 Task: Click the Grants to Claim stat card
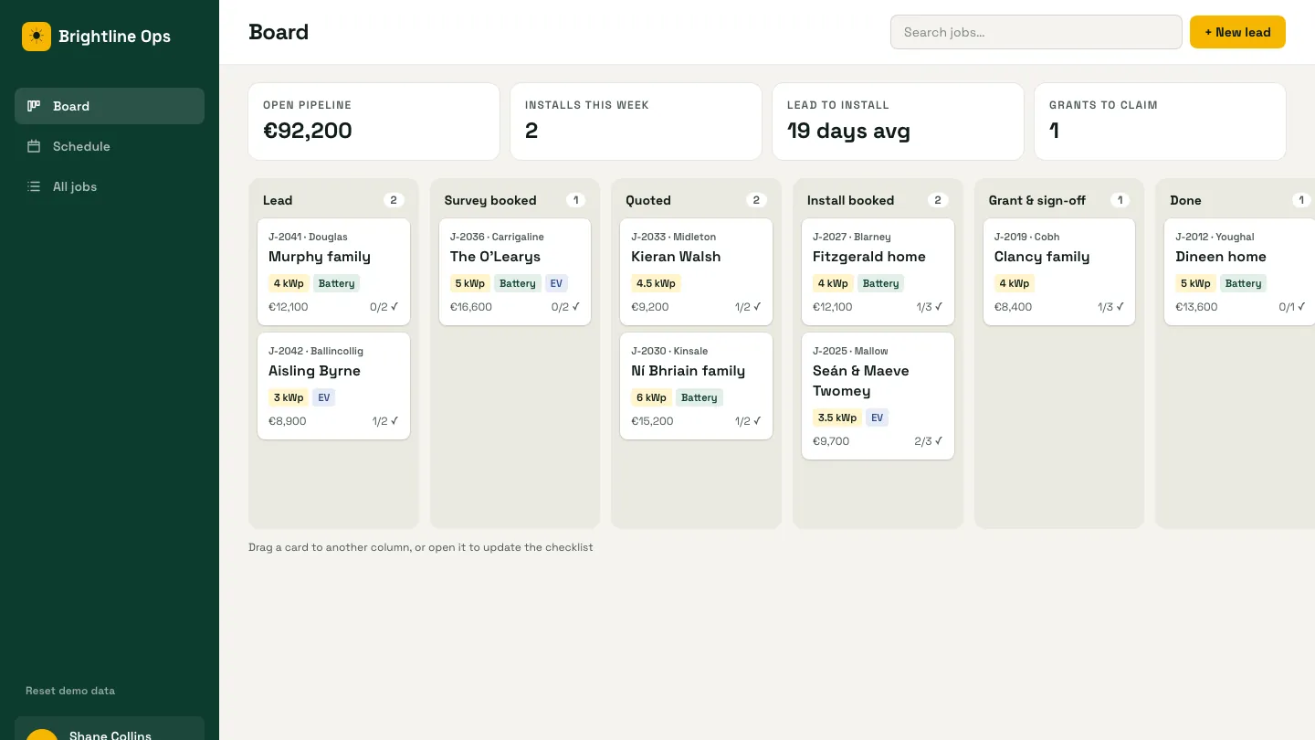[x=1160, y=122]
